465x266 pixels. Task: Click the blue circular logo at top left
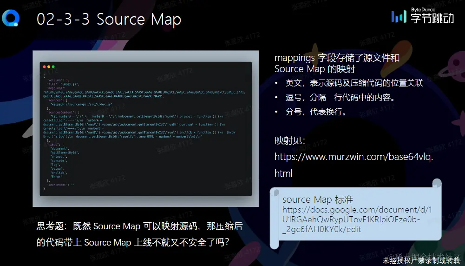click(x=11, y=18)
